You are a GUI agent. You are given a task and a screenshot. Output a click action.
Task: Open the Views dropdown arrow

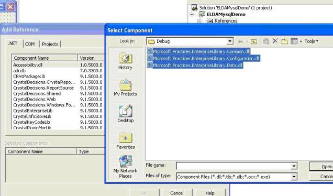coord(301,41)
